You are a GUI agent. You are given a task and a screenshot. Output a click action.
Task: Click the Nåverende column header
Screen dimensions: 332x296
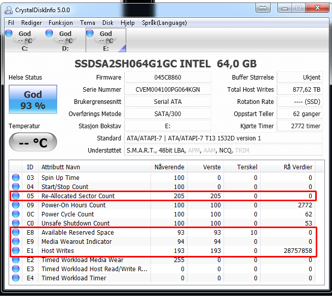(169, 167)
